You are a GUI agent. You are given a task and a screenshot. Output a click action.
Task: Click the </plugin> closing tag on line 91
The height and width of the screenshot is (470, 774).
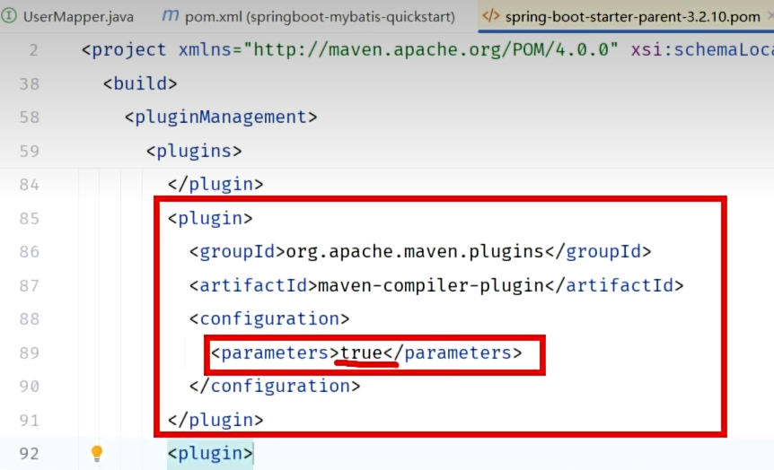tap(215, 420)
